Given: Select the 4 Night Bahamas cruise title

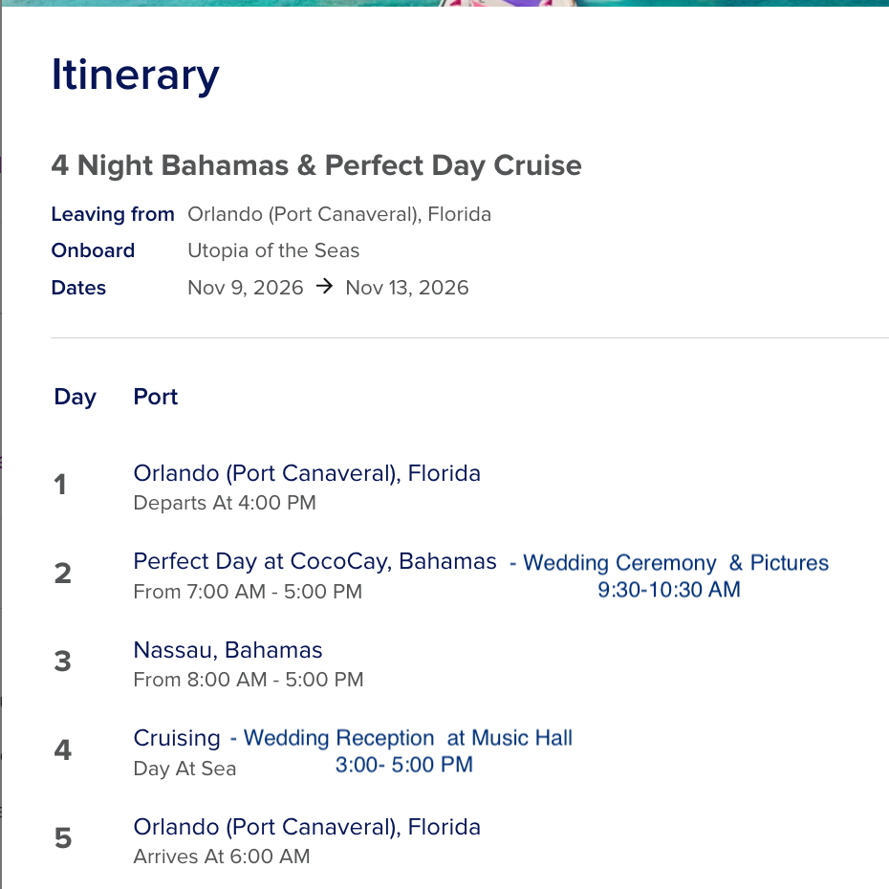Looking at the screenshot, I should point(316,165).
